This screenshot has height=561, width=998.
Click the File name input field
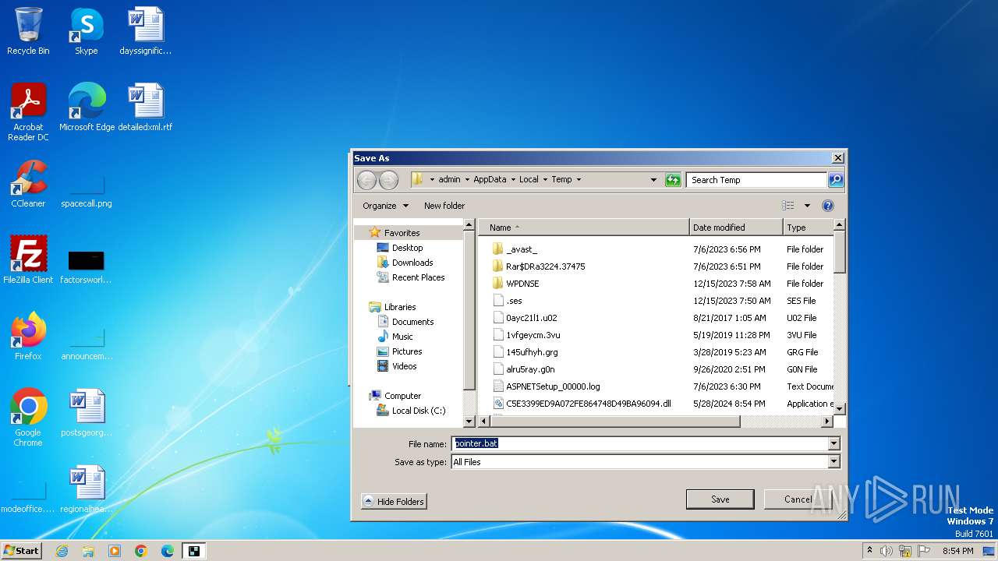click(x=639, y=443)
